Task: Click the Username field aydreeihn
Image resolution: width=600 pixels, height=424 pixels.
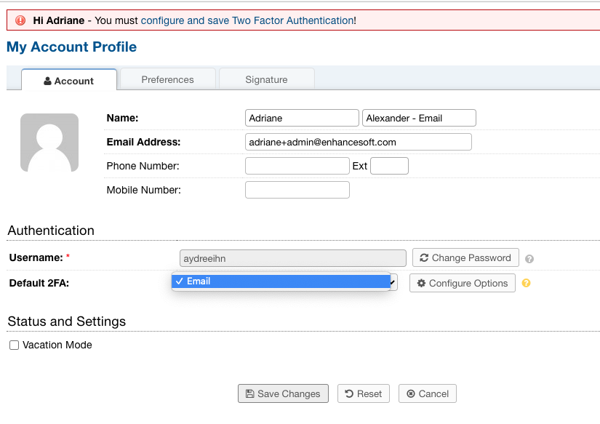Action: pos(293,258)
